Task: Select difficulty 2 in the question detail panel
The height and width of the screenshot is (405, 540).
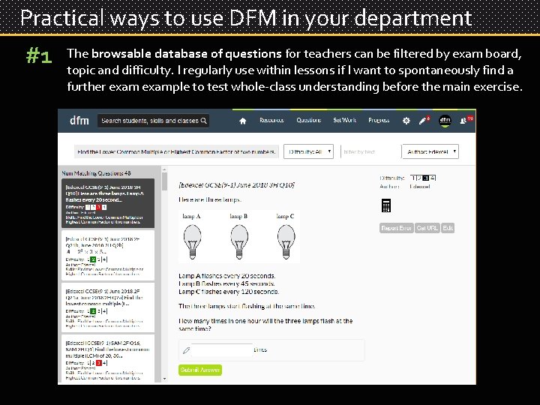Action: tap(419, 178)
